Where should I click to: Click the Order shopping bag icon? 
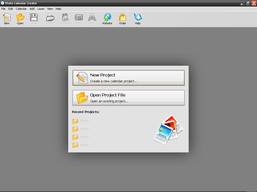[x=122, y=17]
